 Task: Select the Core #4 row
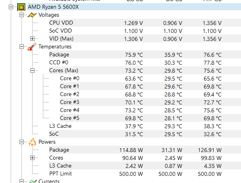click(150, 110)
